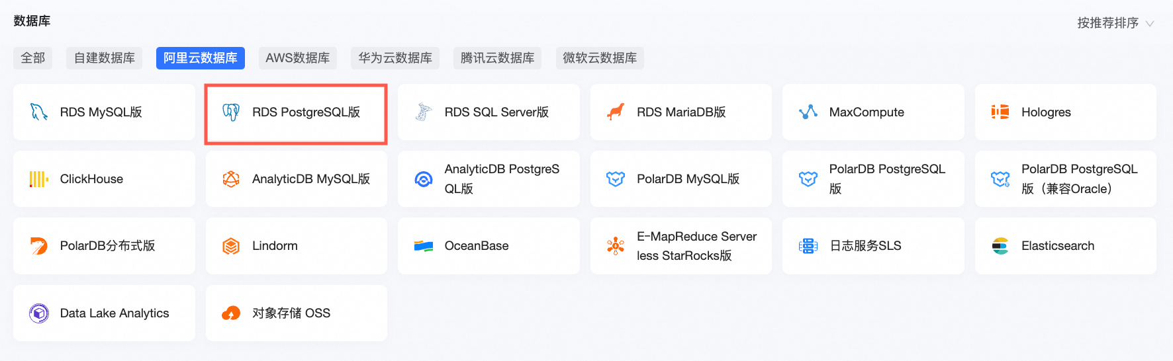The image size is (1173, 361).
Task: Click the 对象存储 OSS cloud icon
Action: coord(231,313)
